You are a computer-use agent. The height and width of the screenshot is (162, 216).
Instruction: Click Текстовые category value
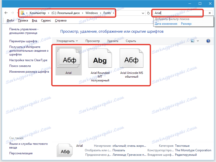(182, 146)
